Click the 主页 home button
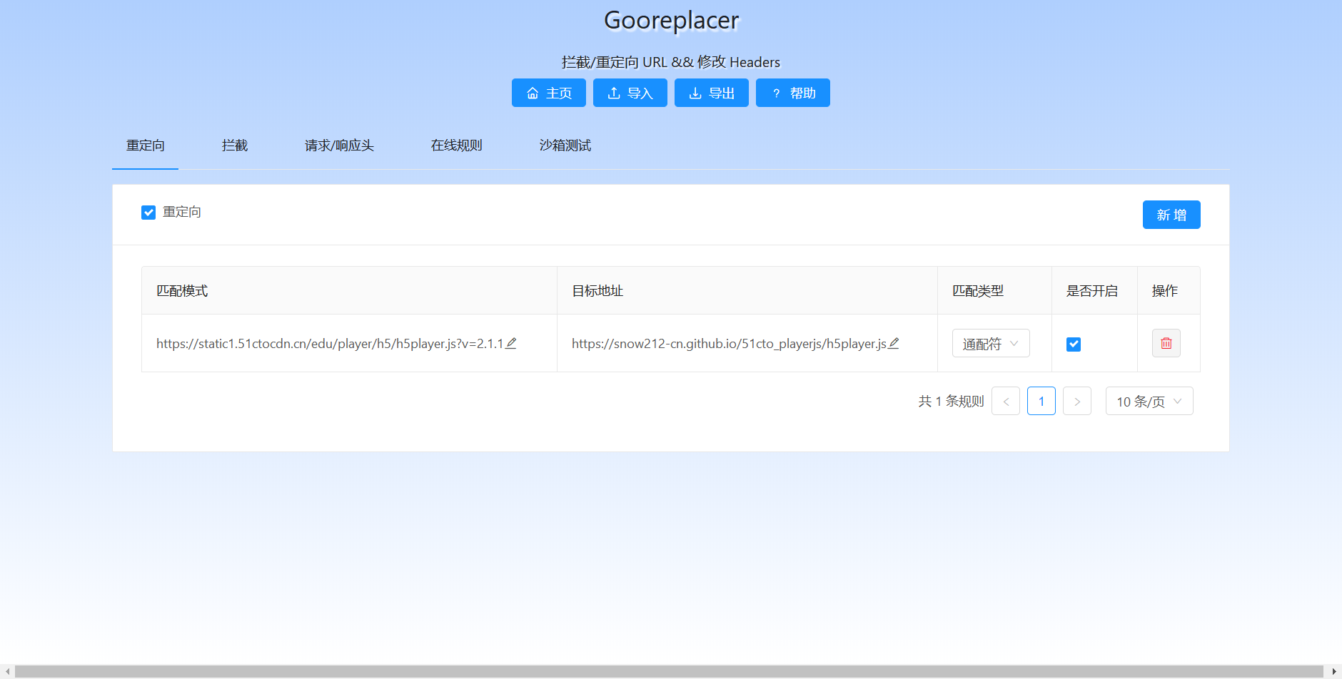 pos(548,93)
